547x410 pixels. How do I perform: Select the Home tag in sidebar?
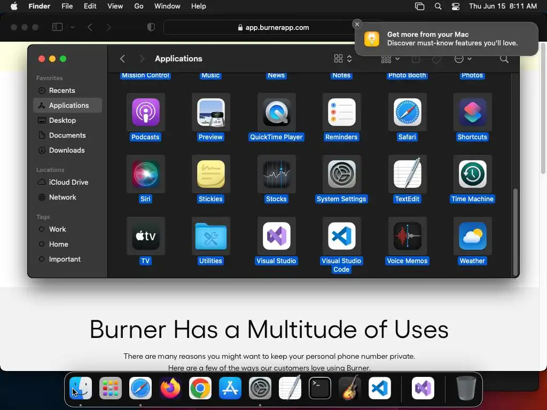68,244
